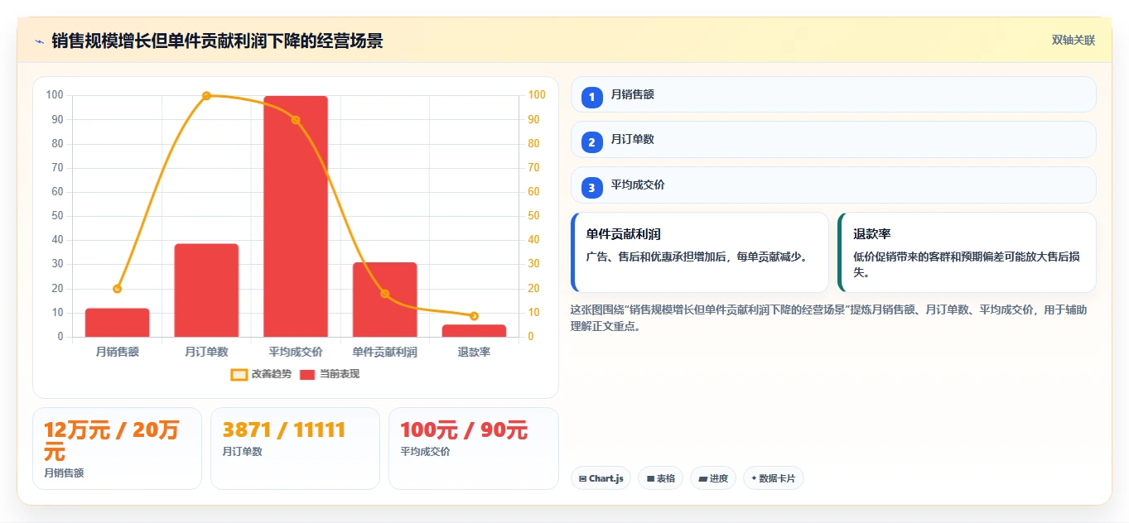Viewport: 1129px width, 523px height.
Task: Click the Chart.js tag
Action: pos(601,478)
